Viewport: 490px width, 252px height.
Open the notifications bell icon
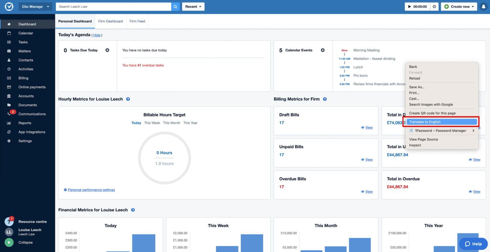tap(483, 7)
